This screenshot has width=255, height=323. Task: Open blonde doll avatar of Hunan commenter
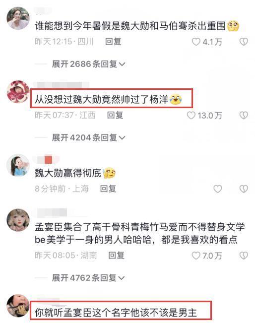point(18,220)
